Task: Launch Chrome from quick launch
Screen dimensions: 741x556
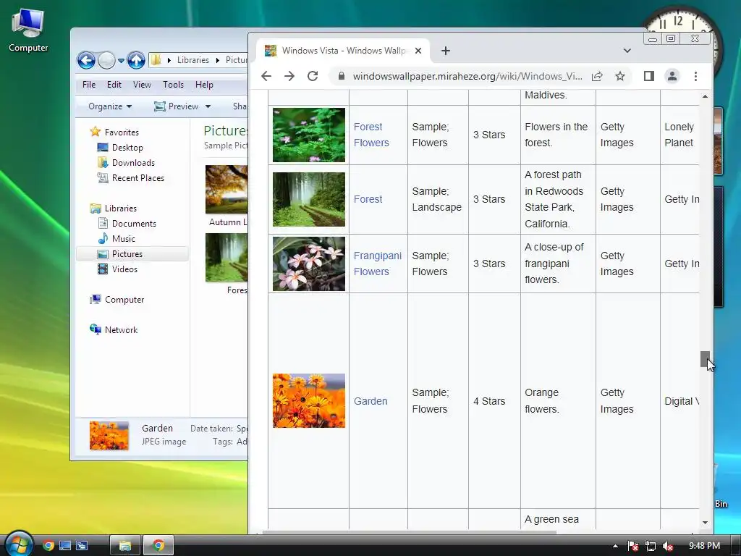Action: (x=48, y=546)
